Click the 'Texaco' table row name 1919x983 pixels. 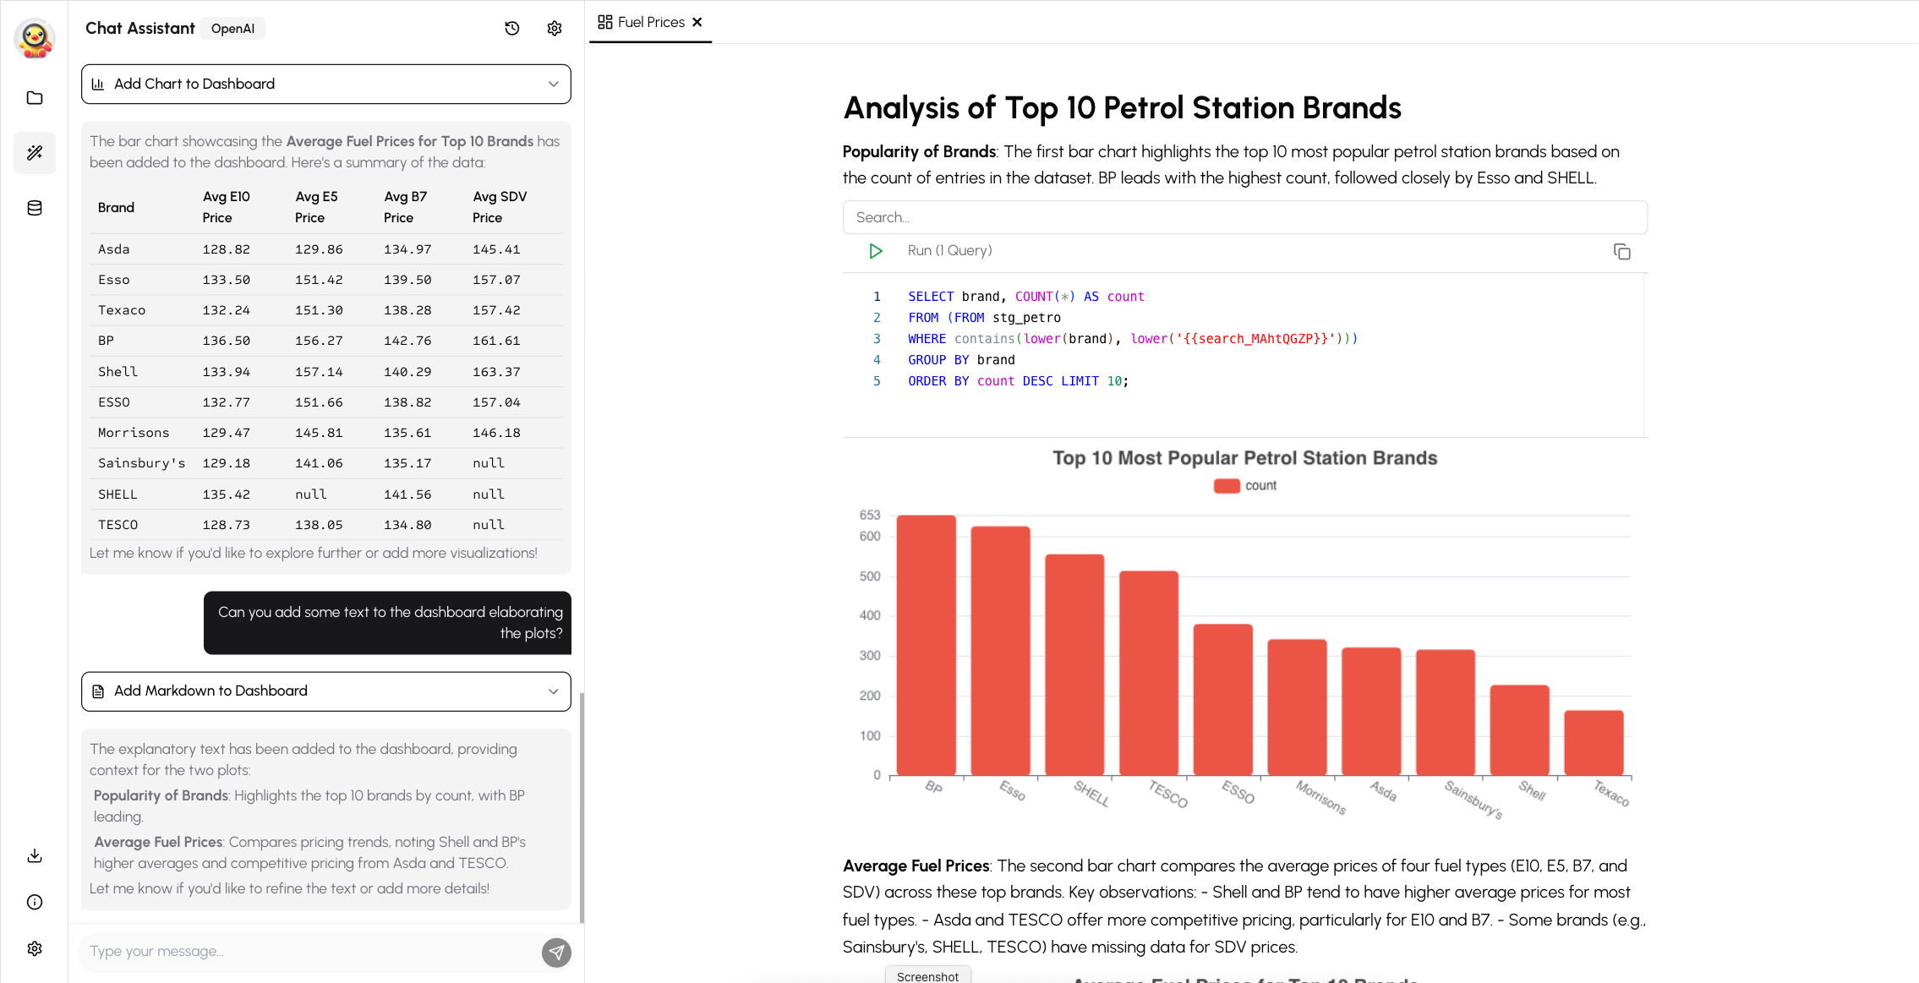pyautogui.click(x=121, y=310)
